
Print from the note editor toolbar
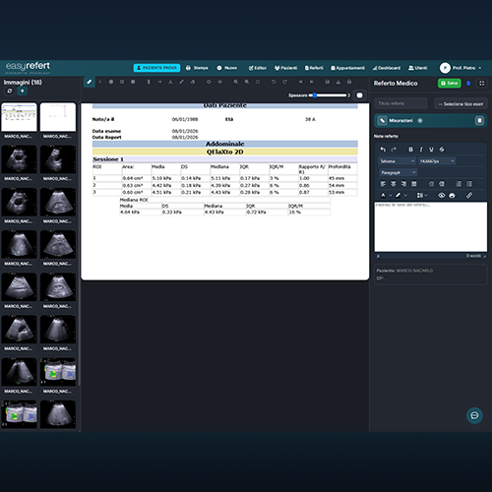(452, 196)
